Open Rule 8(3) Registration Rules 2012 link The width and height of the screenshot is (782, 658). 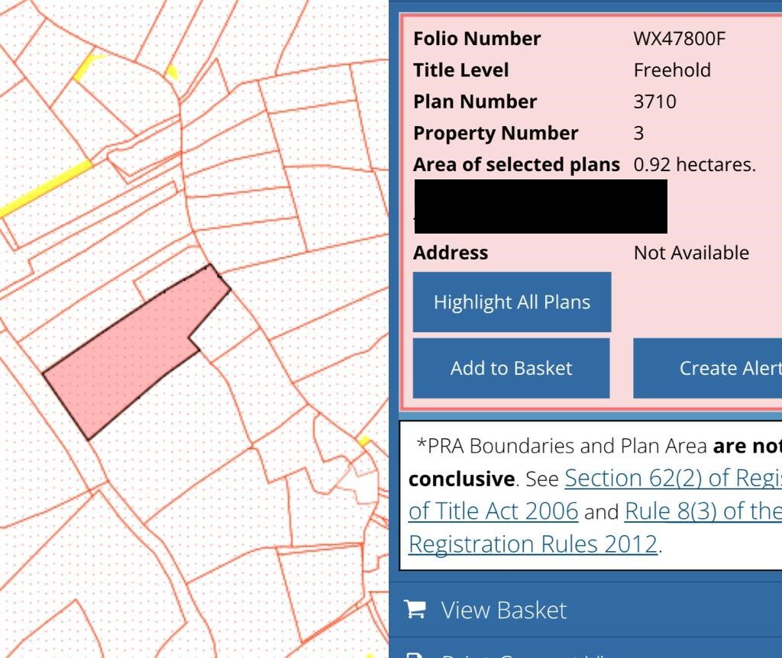click(703, 511)
